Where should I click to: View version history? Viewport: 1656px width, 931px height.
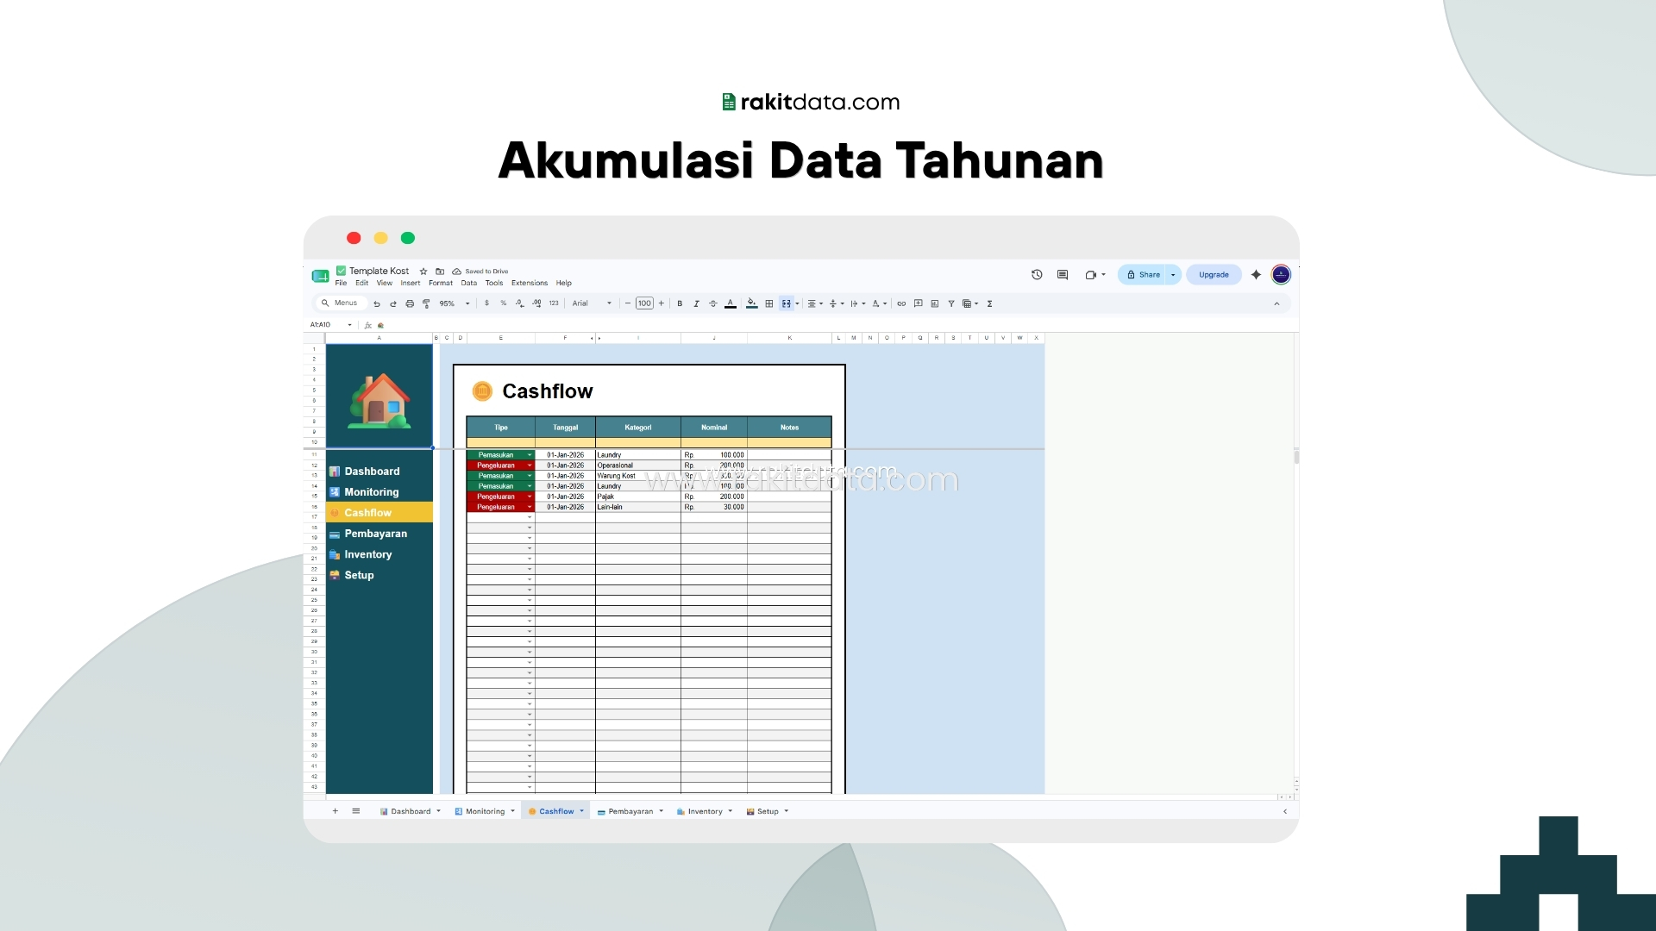pos(1037,275)
